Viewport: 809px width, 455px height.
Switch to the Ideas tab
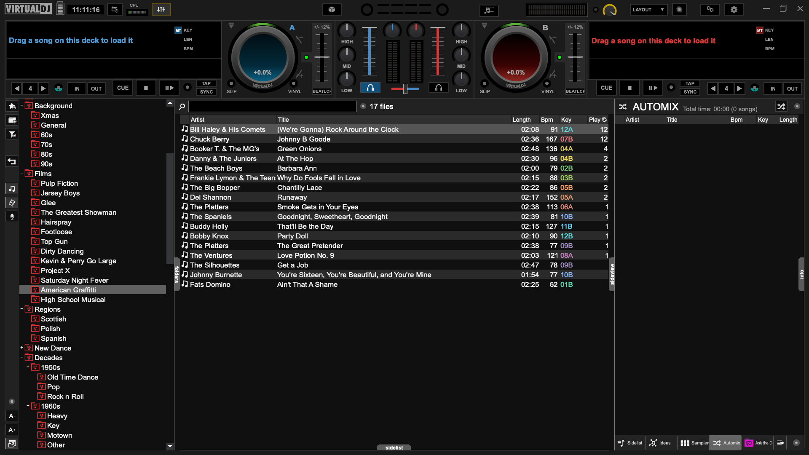point(660,443)
